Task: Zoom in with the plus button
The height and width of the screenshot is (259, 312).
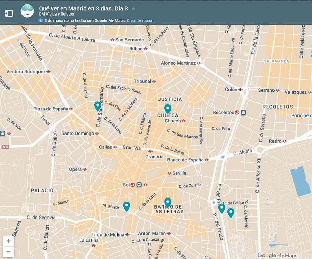Action: 8,241
